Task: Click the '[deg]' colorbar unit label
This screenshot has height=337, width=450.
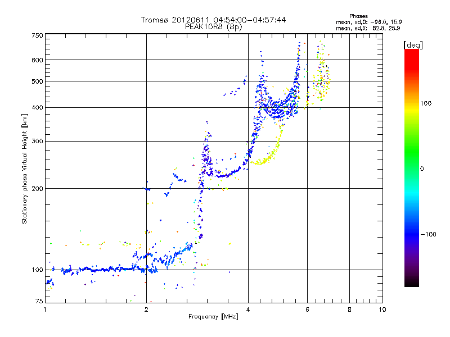Action: pos(413,45)
